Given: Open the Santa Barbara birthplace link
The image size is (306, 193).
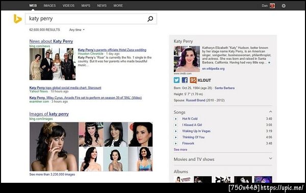Looking at the screenshot, I should [224, 88].
